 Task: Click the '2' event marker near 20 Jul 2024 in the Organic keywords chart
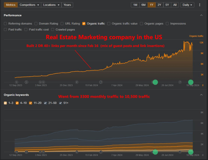click(180, 152)
